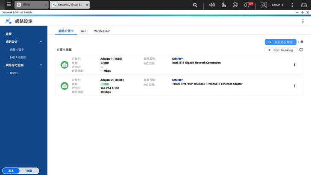Open the volume speaker notifications icon
The width and height of the screenshot is (311, 175).
[212, 5]
